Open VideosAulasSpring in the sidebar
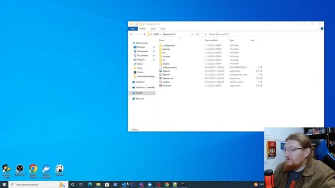 [144, 76]
